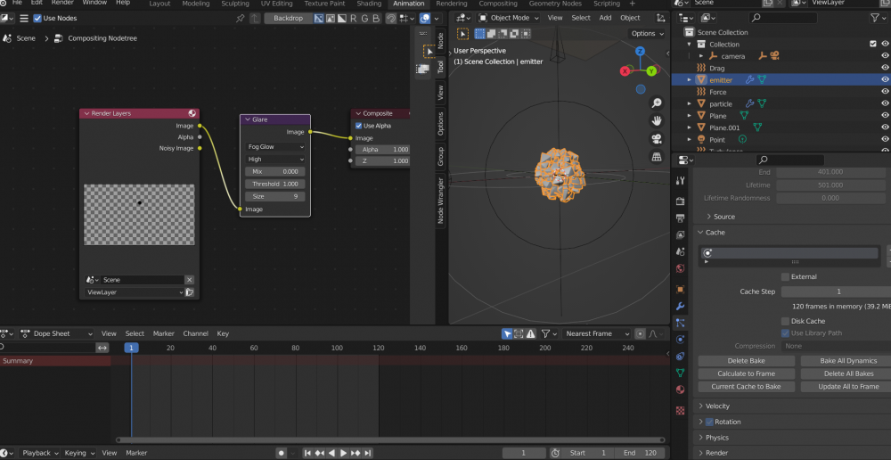
Task: Select the B blue channel display
Action: pyautogui.click(x=375, y=18)
